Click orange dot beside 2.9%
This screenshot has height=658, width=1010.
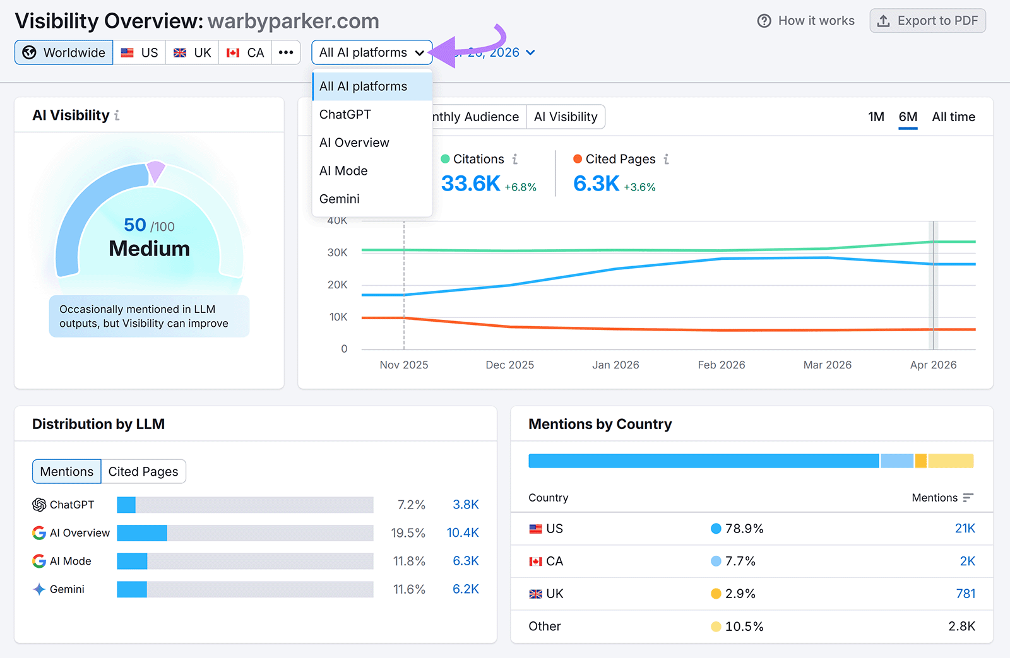pyautogui.click(x=716, y=594)
